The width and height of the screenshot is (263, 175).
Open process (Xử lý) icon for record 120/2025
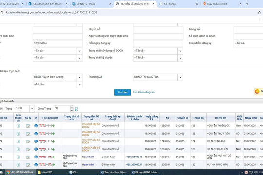click(28, 165)
